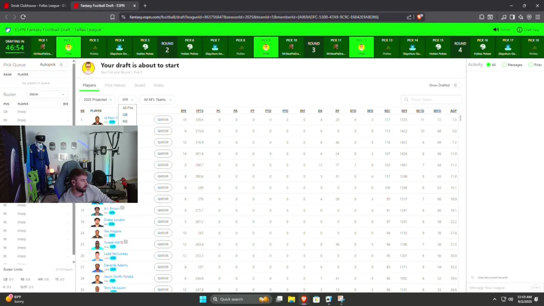Open the WR position dropdown

pyautogui.click(x=127, y=99)
